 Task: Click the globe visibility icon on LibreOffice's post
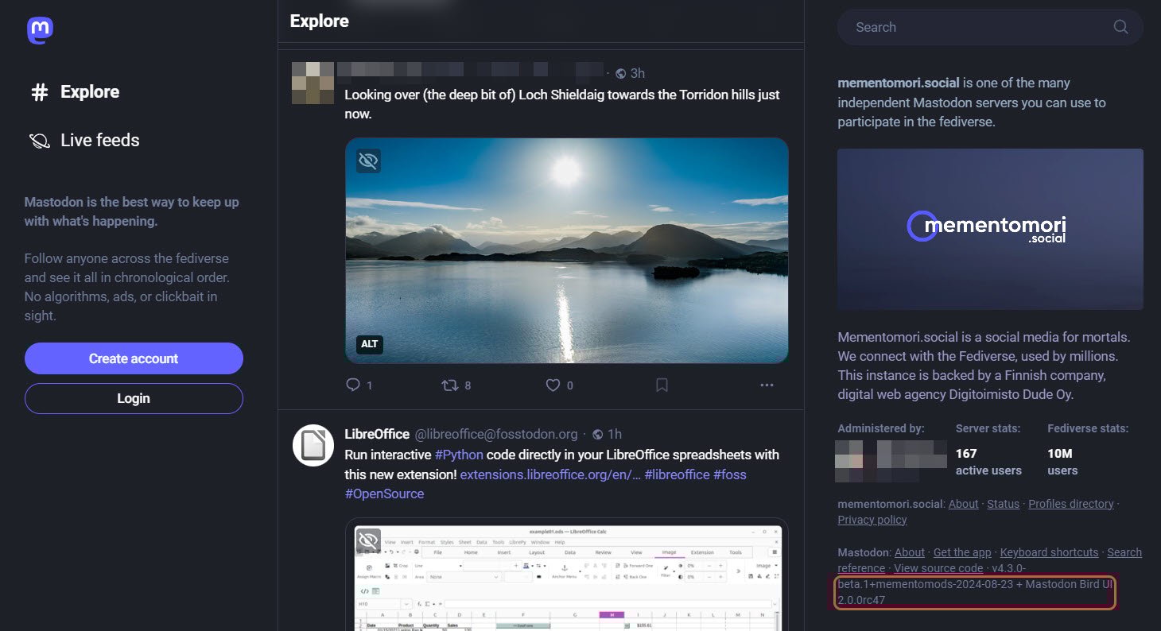coord(597,434)
